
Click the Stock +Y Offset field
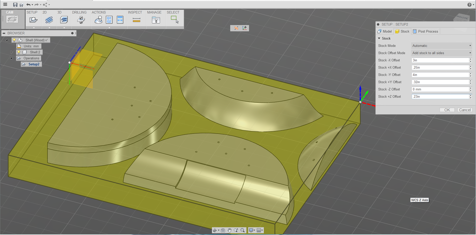pyautogui.click(x=440, y=82)
